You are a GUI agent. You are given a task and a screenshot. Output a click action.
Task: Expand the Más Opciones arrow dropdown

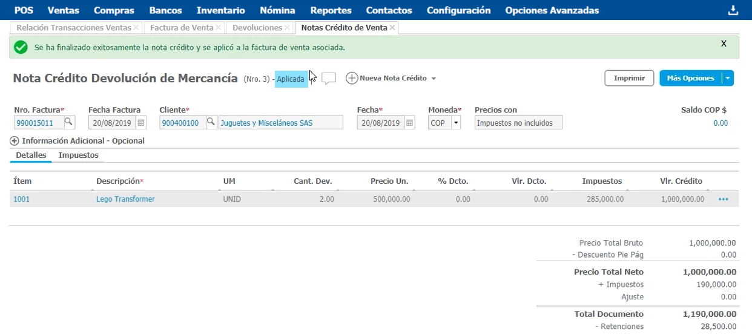pos(728,78)
